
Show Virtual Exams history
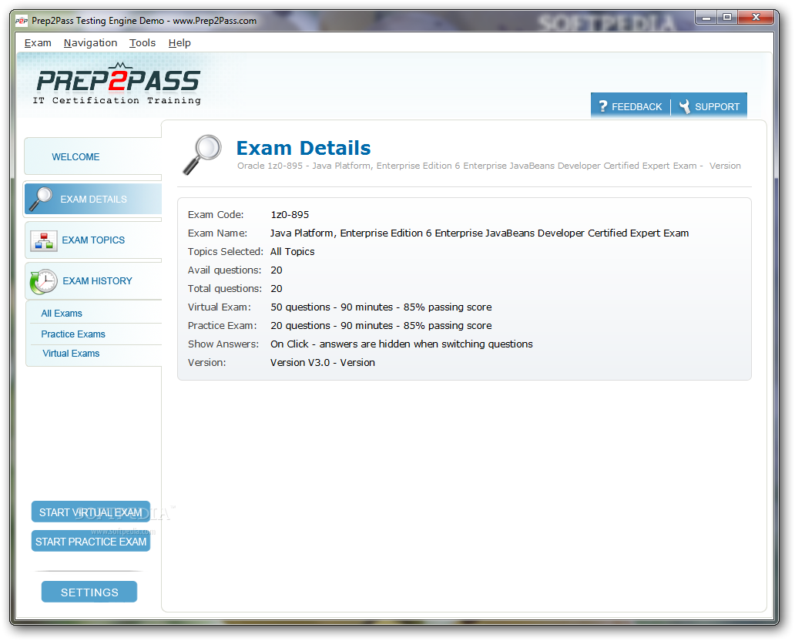tap(71, 354)
